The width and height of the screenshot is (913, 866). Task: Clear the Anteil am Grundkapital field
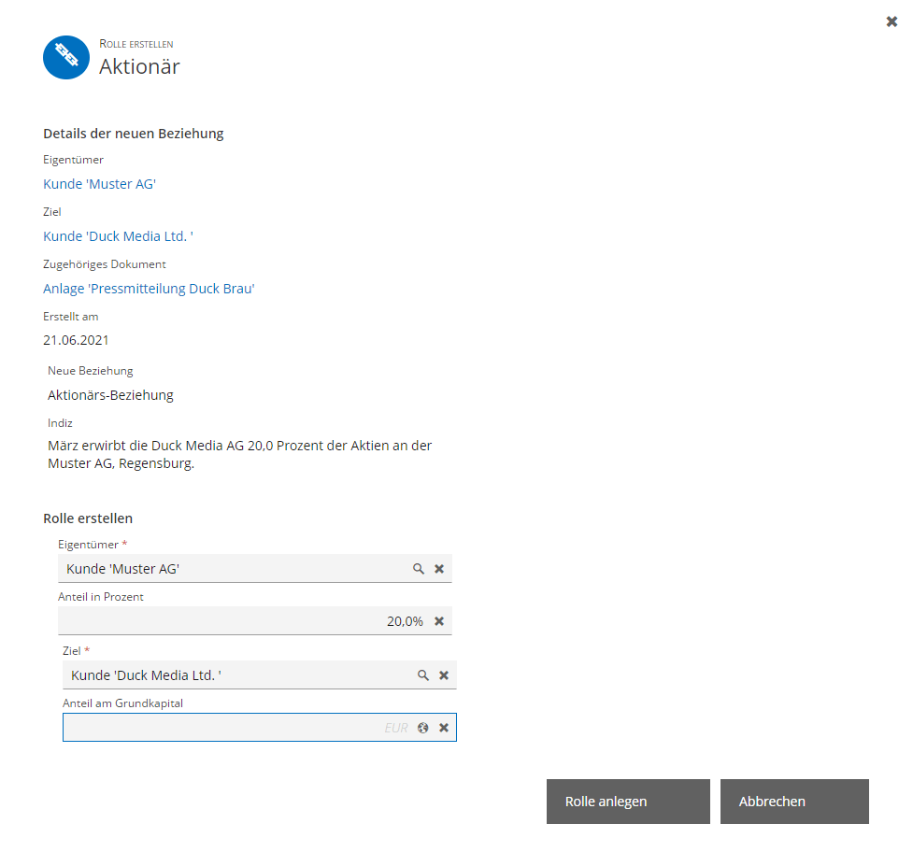(444, 728)
